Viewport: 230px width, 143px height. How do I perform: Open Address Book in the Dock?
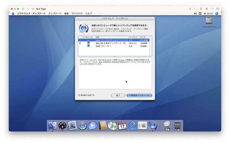point(103,125)
